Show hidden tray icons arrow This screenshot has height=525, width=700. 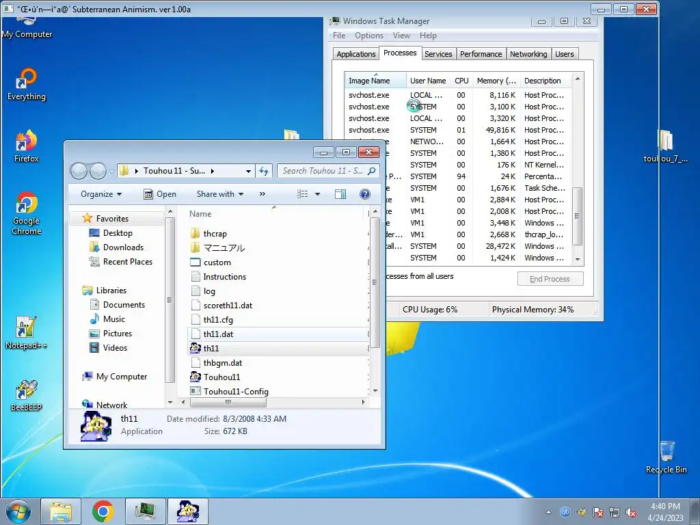[548, 513]
